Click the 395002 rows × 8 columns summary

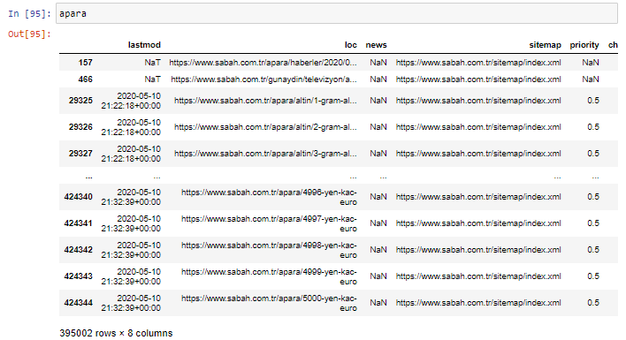coord(116,333)
